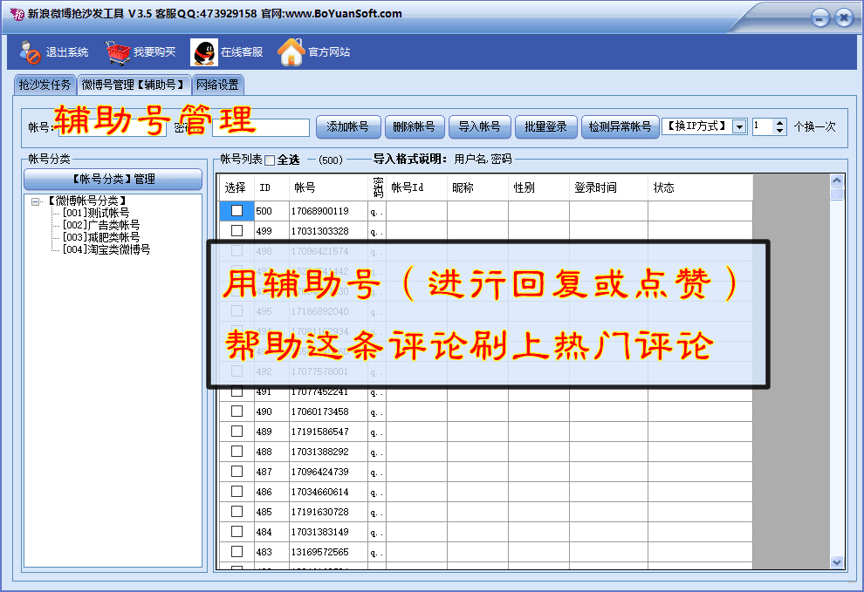Click the 检测异常帐号 button
Viewport: 864px width, 592px height.
(x=620, y=126)
